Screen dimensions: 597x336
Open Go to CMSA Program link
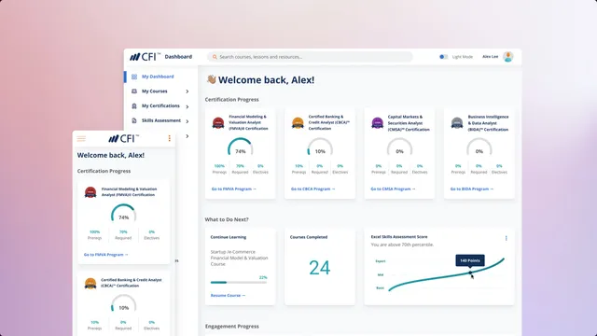click(x=393, y=189)
